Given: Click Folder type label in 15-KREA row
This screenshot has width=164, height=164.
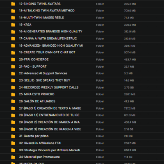Looking at the screenshot, I should coord(100,25).
